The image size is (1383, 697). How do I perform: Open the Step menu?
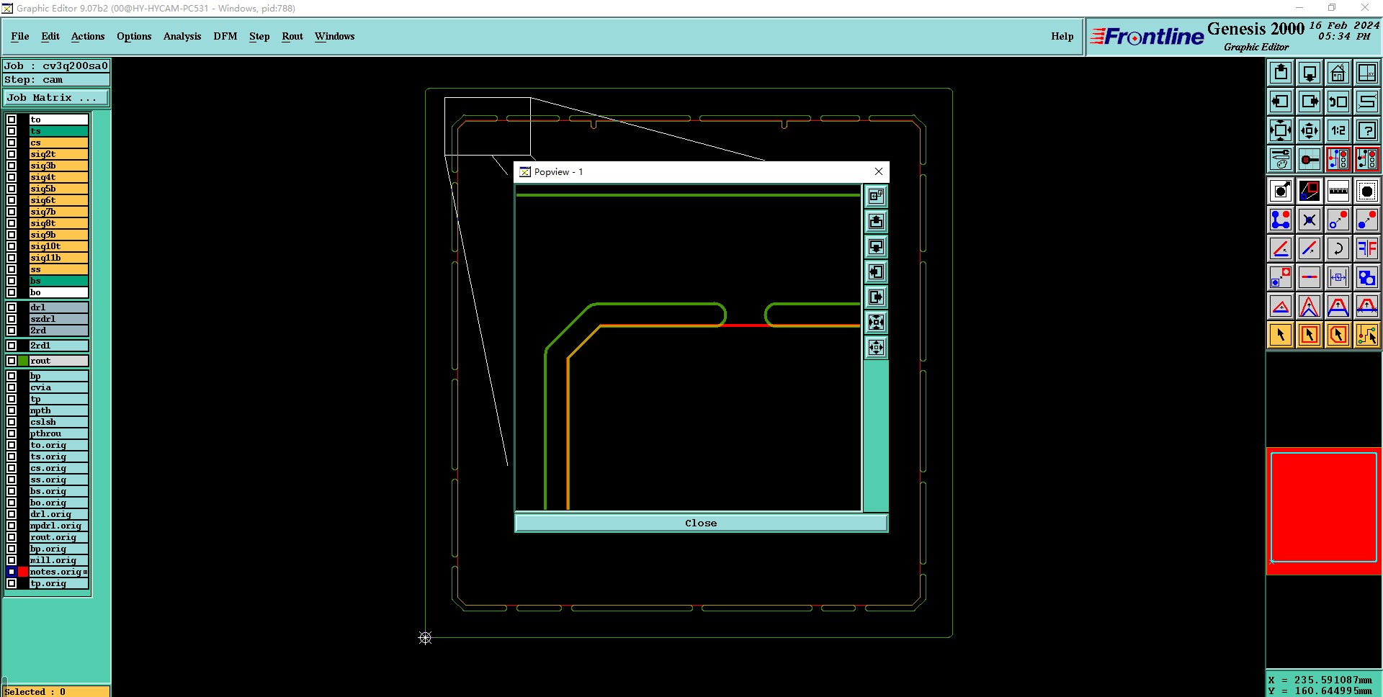point(259,36)
